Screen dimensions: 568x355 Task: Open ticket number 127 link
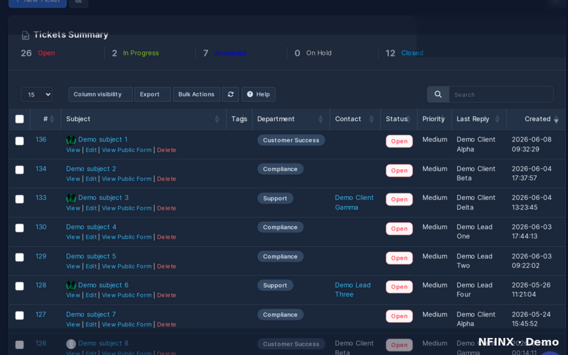click(x=41, y=314)
